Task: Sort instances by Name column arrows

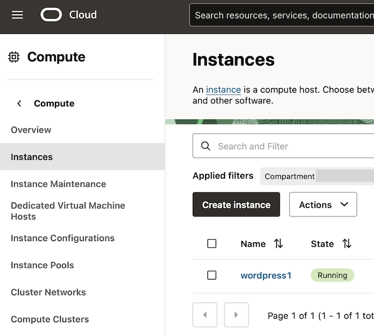Action: click(x=278, y=244)
